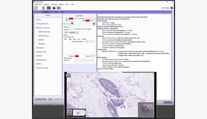The height and width of the screenshot is (119, 207).
Task: Go to previous lymph node specimen arrow
Action: [64, 24]
